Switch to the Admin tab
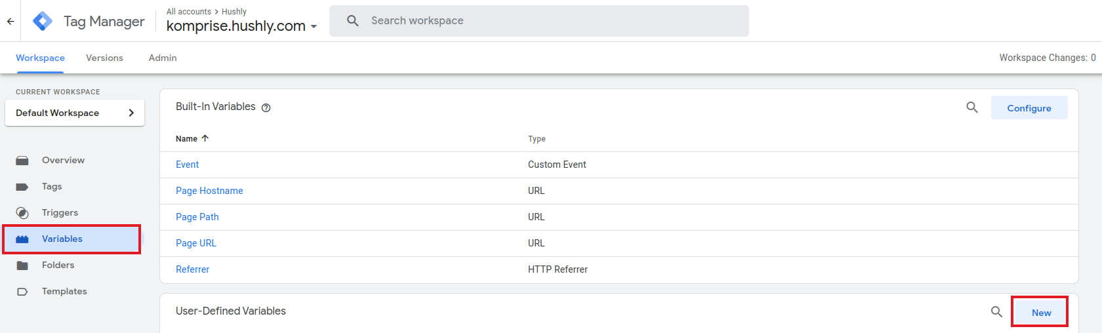Screen dimensions: 1102x333 pyautogui.click(x=163, y=58)
